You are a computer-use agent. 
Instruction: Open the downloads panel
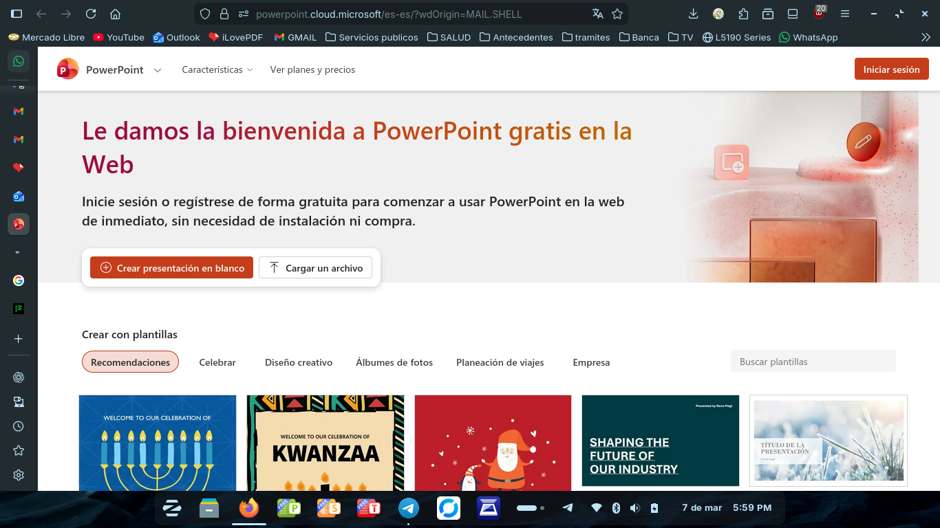pos(693,14)
